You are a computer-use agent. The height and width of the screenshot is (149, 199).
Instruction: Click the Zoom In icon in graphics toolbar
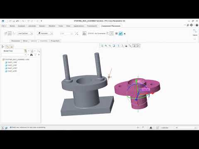click(106, 46)
